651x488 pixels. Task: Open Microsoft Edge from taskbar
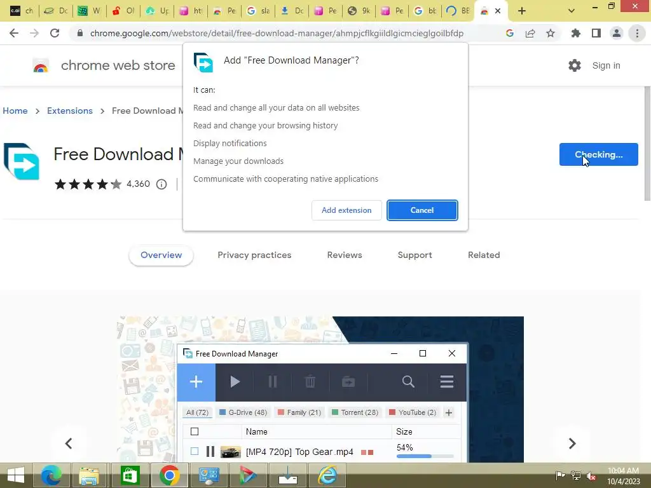(x=52, y=475)
